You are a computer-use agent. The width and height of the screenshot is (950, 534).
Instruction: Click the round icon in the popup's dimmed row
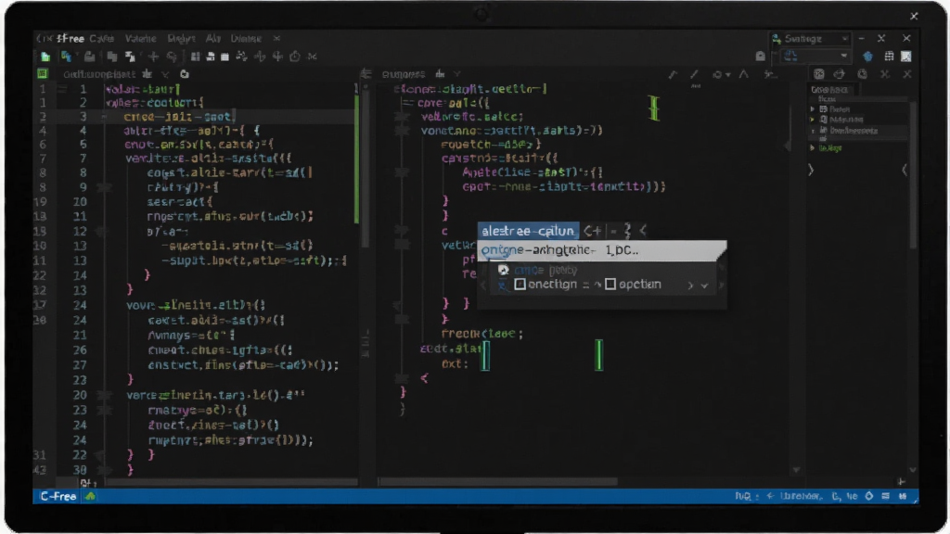coord(503,270)
